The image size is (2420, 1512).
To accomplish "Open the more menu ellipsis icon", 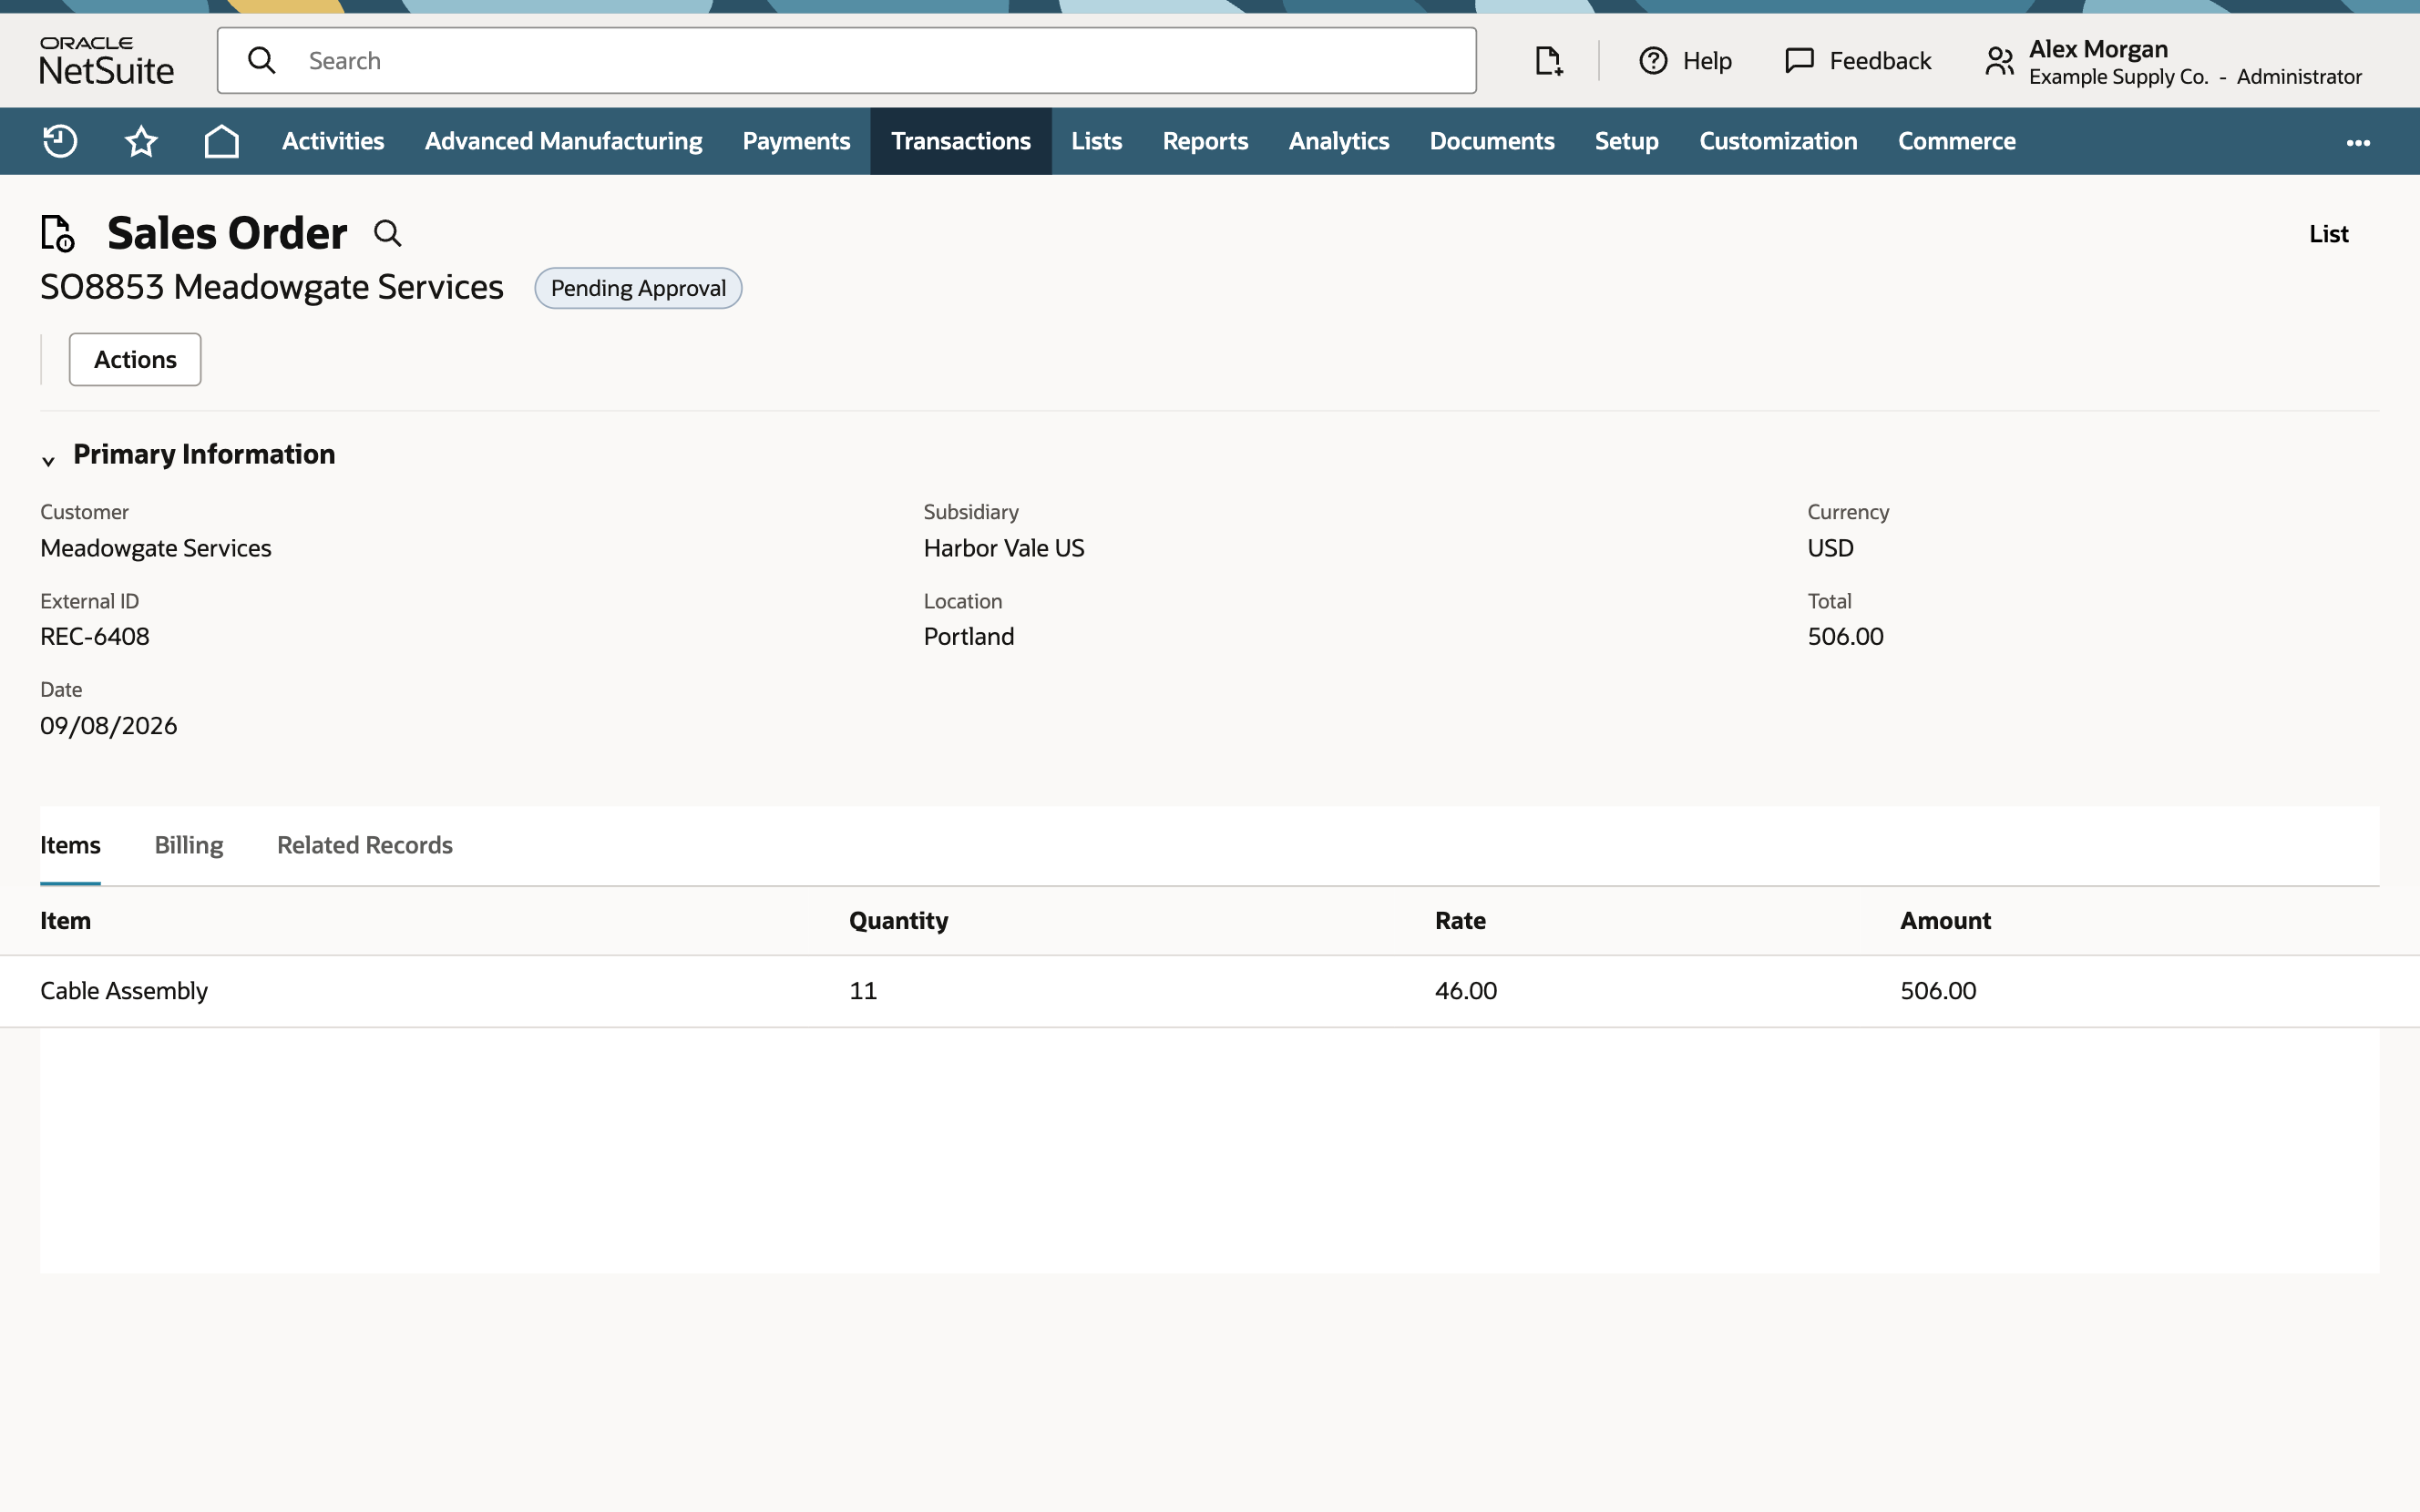I will pyautogui.click(x=2358, y=142).
